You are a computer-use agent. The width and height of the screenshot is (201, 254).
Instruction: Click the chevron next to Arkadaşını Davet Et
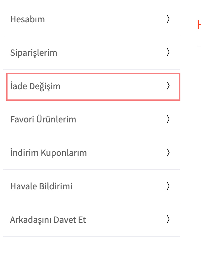pos(168,219)
